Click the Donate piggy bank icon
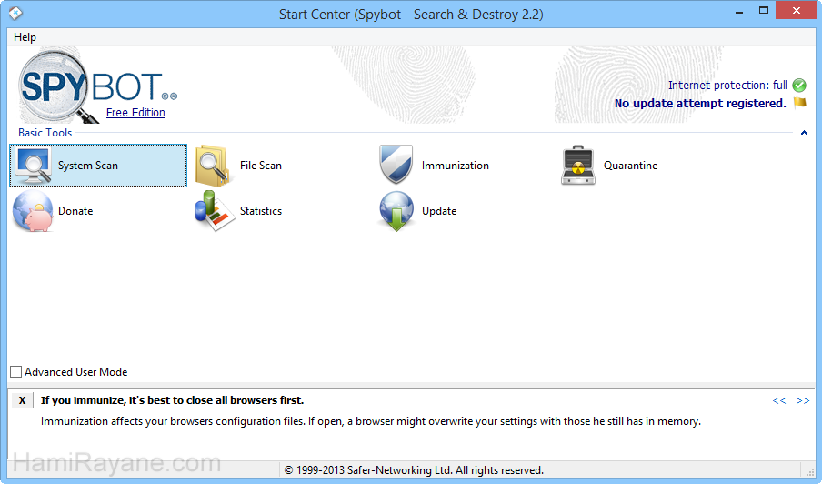This screenshot has height=484, width=822. pos(33,211)
